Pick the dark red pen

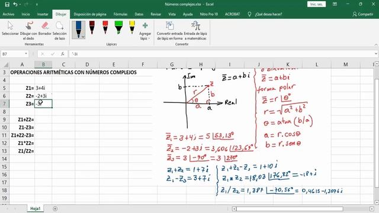pos(92,28)
